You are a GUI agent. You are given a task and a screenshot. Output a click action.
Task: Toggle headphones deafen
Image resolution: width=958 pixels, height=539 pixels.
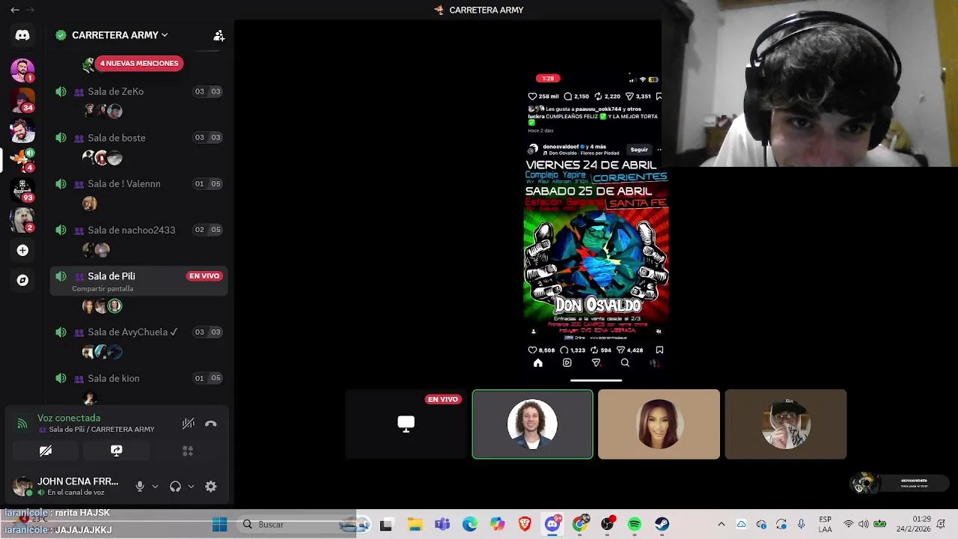pos(175,487)
